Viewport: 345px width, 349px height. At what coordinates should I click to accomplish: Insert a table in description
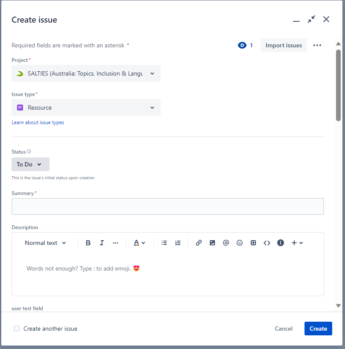[253, 243]
